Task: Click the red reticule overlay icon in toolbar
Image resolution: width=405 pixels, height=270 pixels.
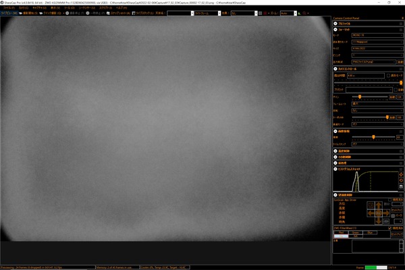Action: tap(265, 13)
